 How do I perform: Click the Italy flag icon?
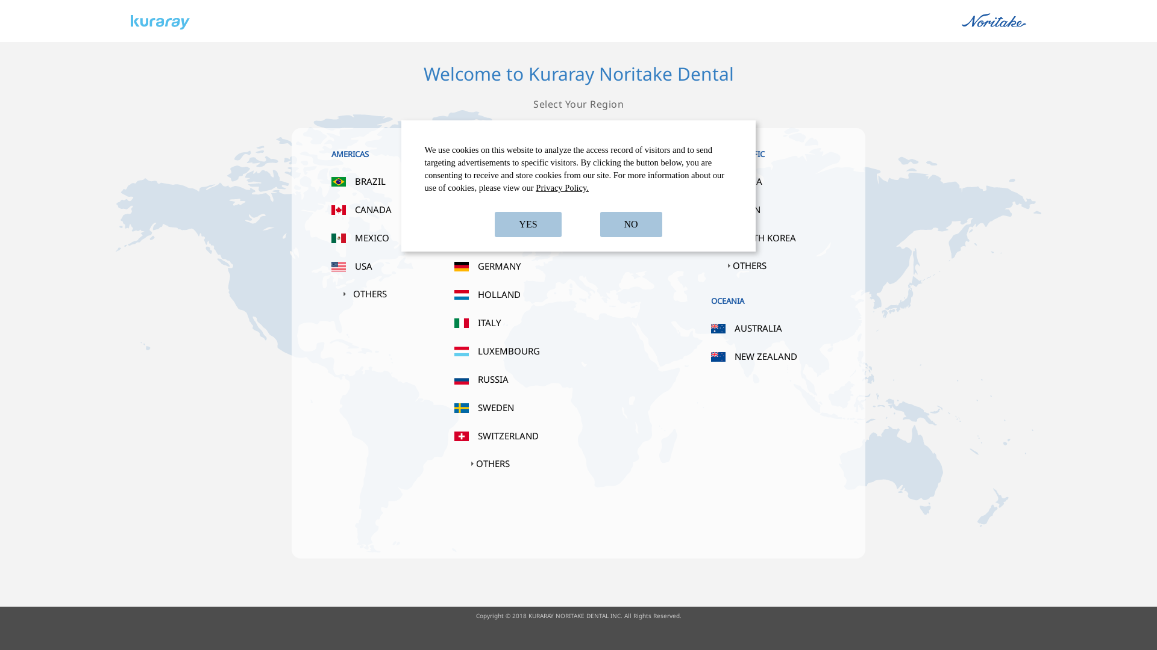click(x=462, y=323)
